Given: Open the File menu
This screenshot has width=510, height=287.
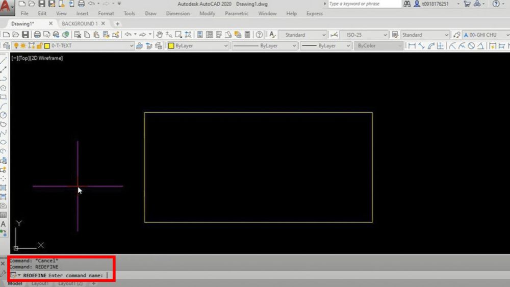Looking at the screenshot, I should coord(24,14).
